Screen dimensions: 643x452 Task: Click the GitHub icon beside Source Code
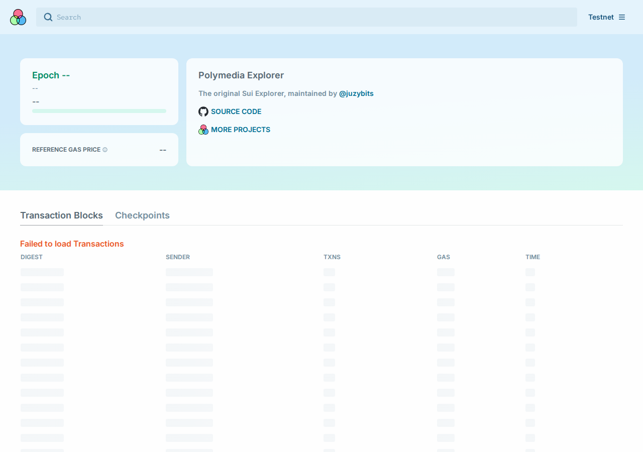click(203, 111)
